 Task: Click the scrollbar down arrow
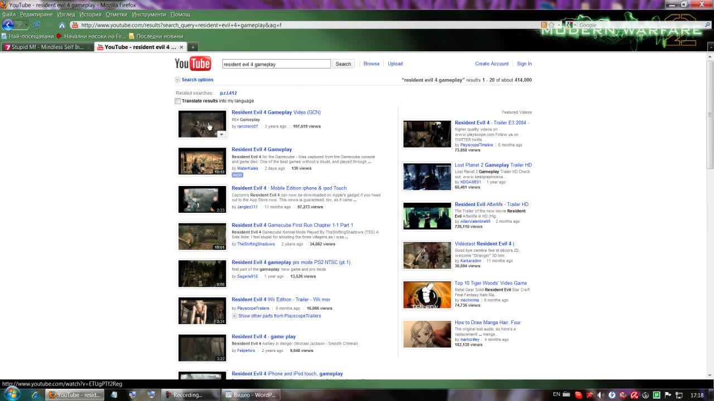tap(710, 375)
